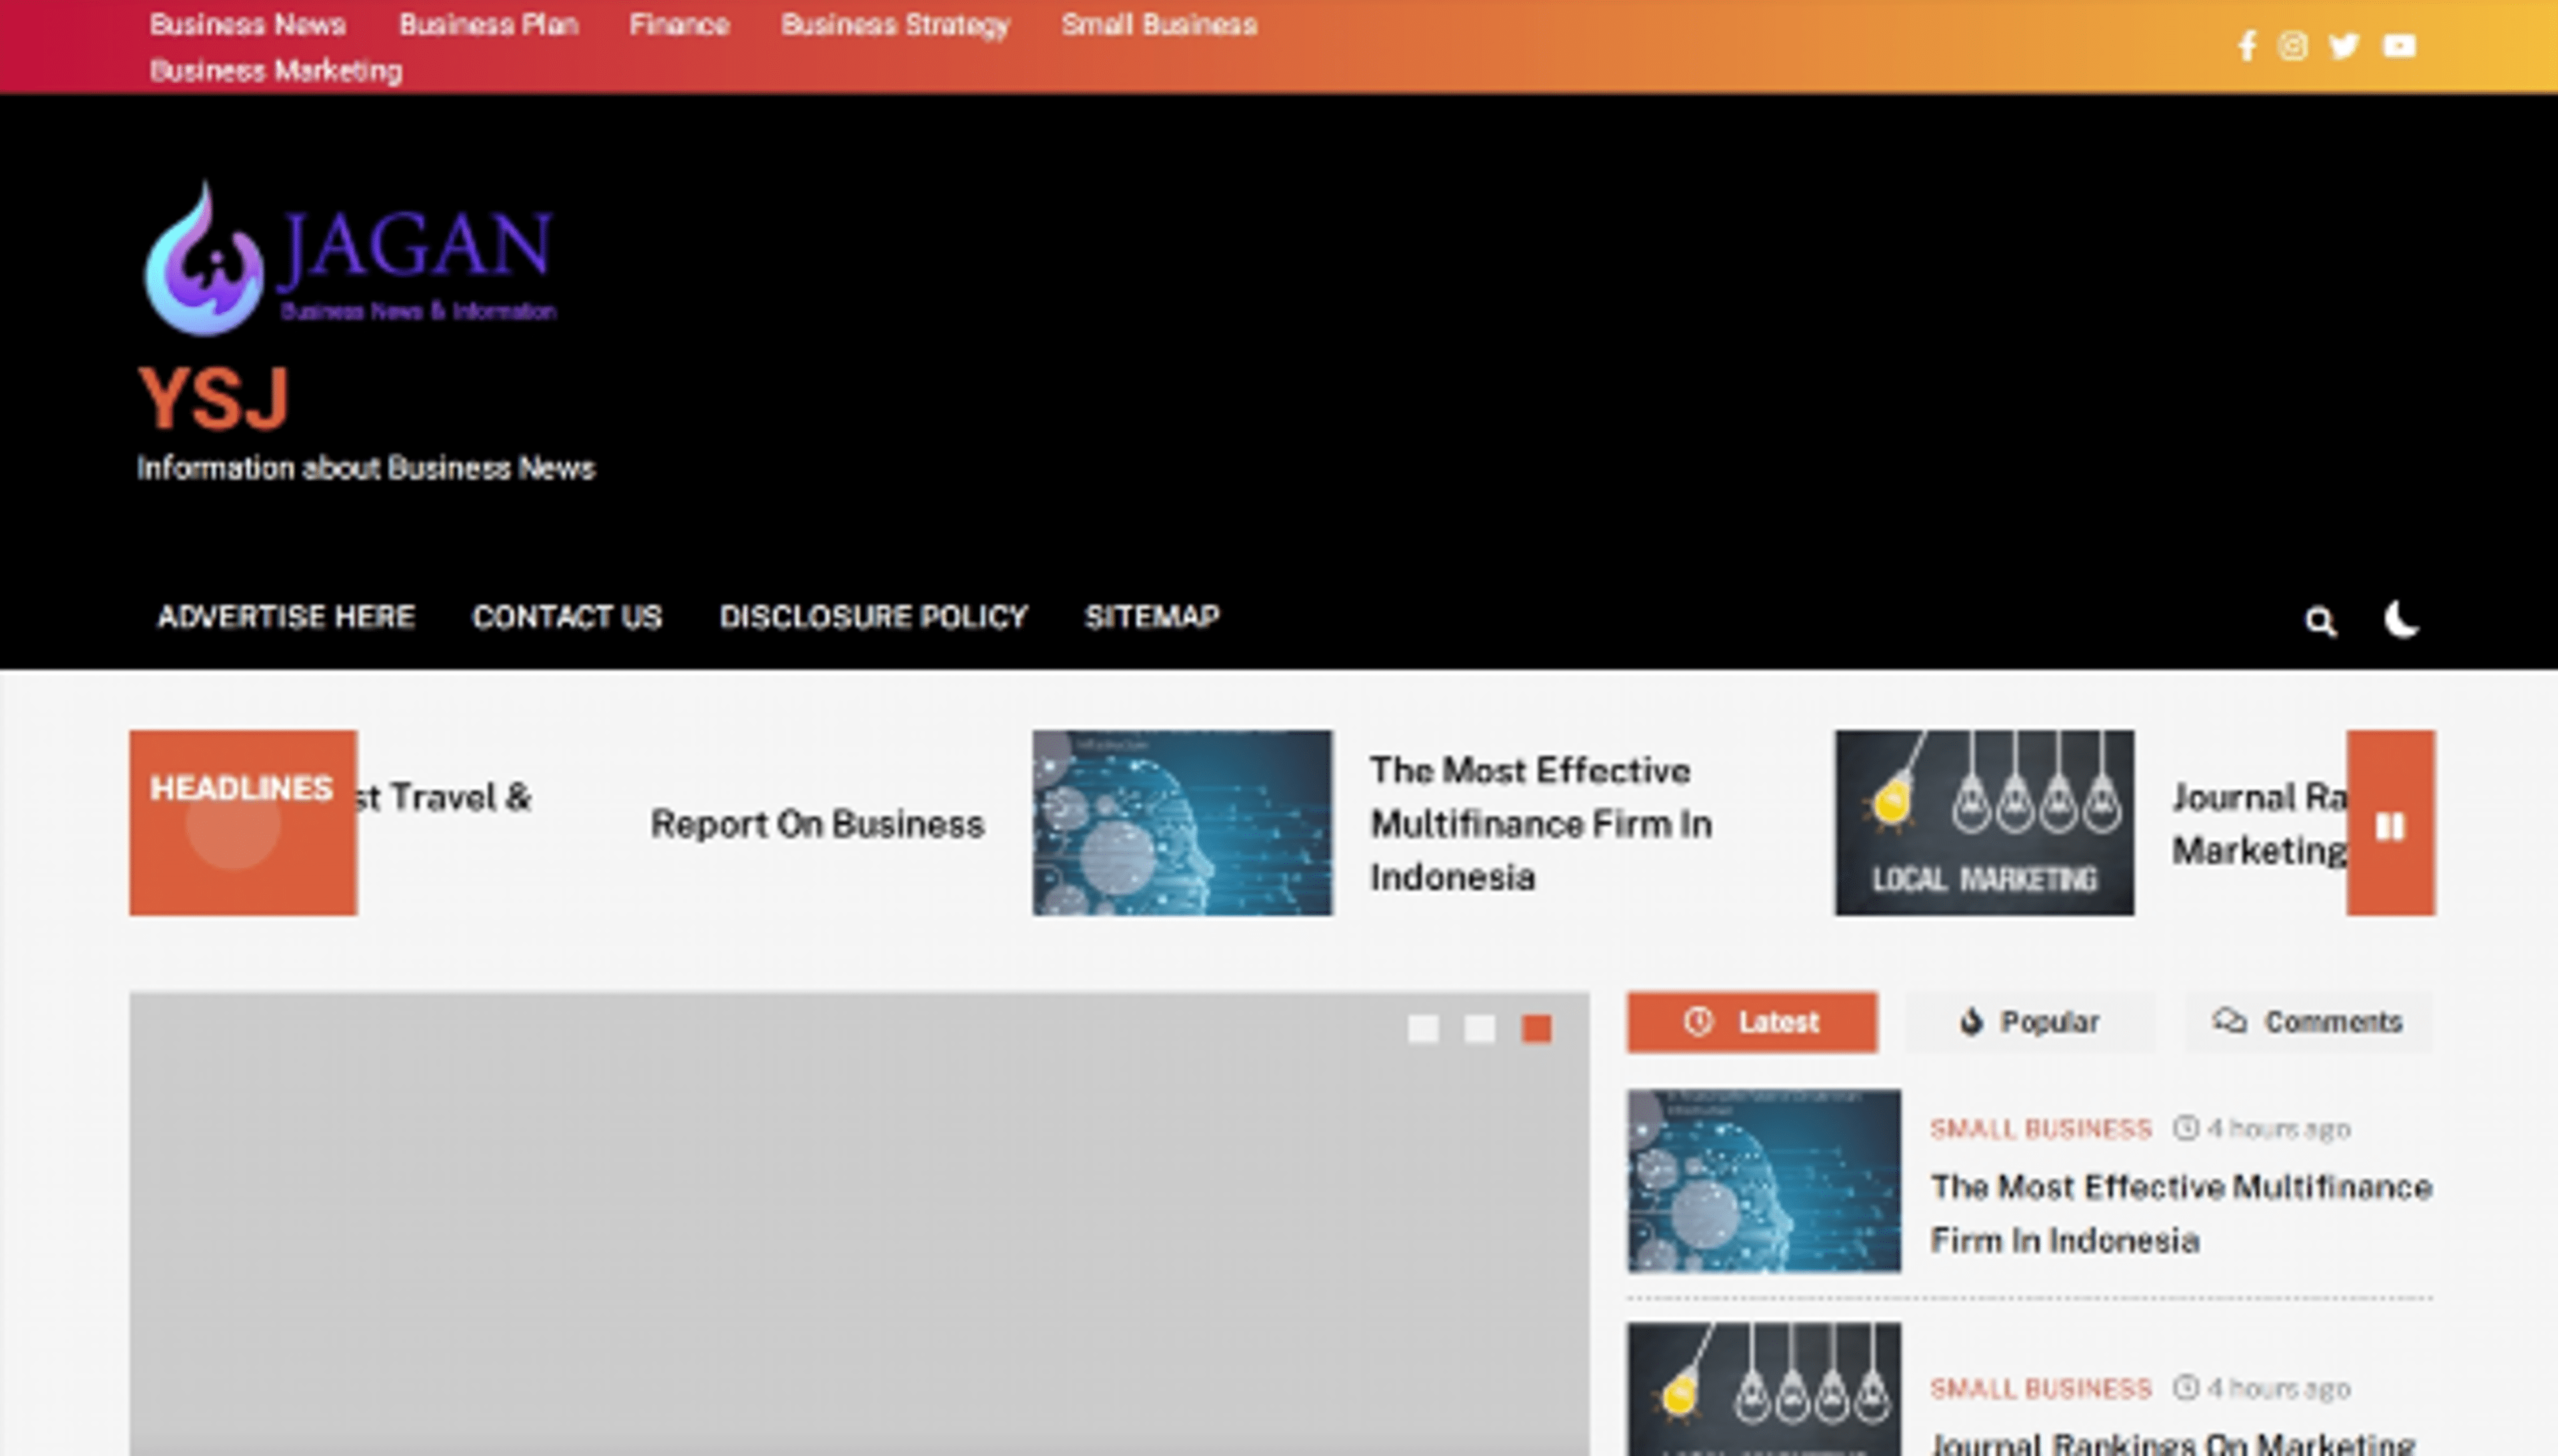The width and height of the screenshot is (2558, 1456).
Task: Open the Twitter social icon
Action: pyautogui.click(x=2344, y=46)
